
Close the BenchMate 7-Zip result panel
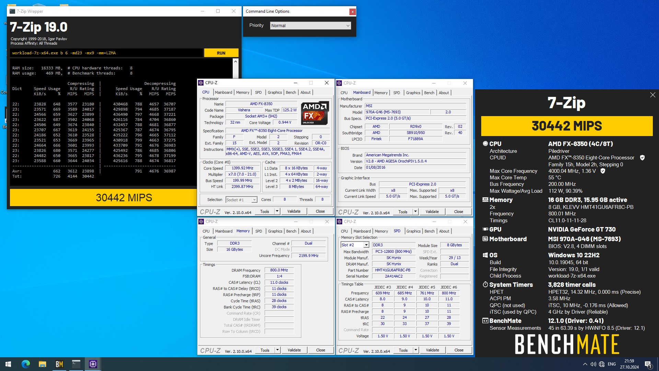click(x=652, y=95)
